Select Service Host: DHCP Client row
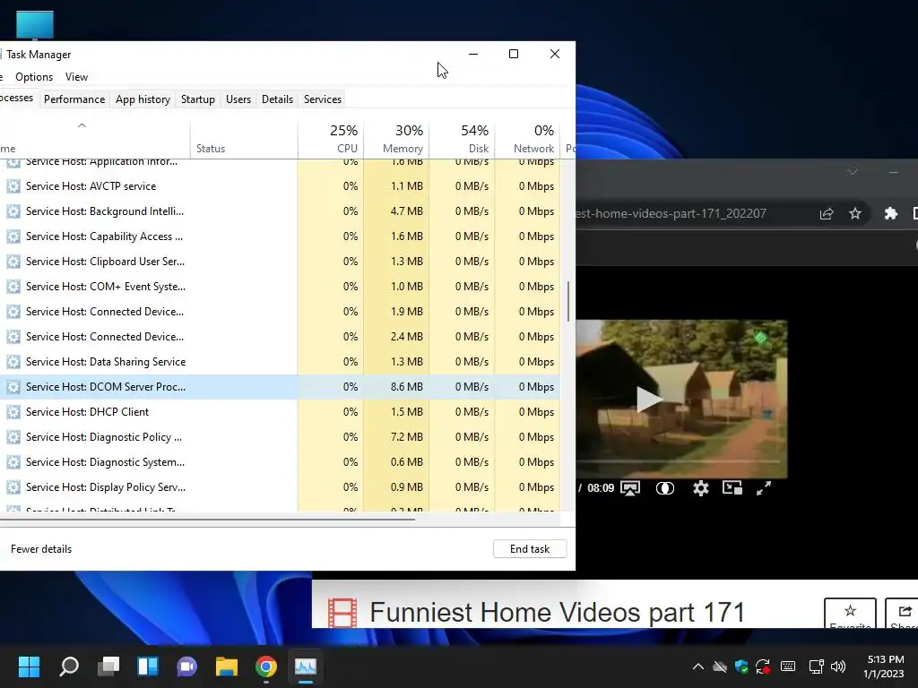918x688 pixels. click(x=280, y=412)
